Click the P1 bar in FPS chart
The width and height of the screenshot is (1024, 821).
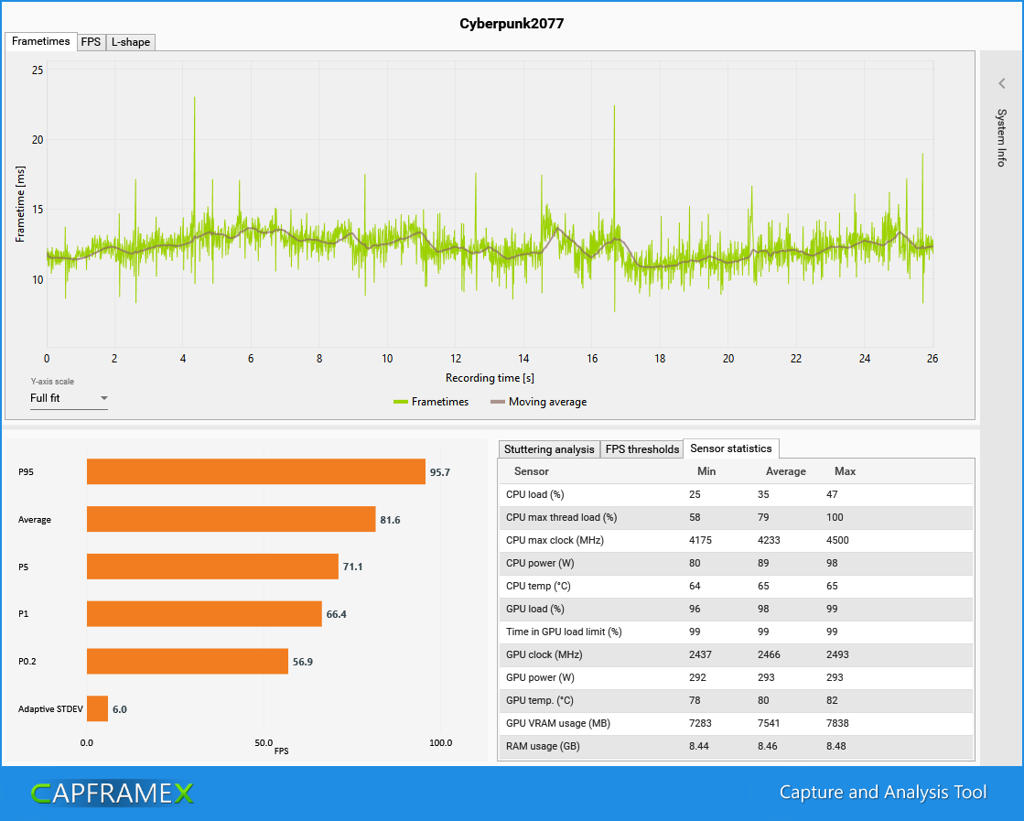(x=204, y=614)
